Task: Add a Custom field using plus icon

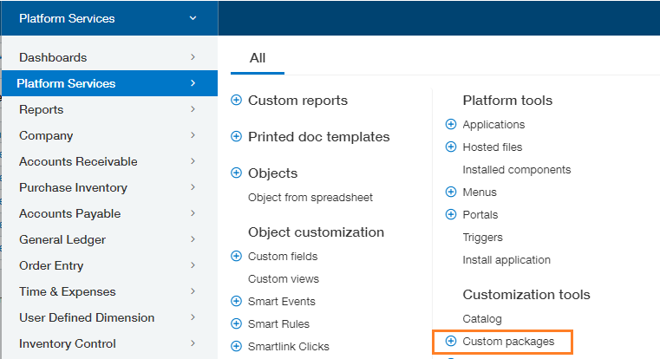Action: pyautogui.click(x=237, y=256)
